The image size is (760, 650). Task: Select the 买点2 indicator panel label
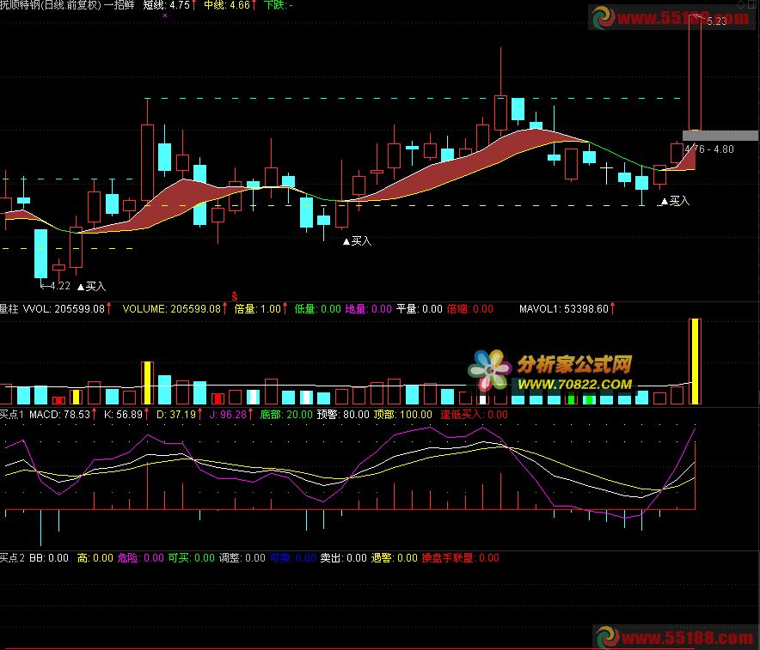[12, 558]
